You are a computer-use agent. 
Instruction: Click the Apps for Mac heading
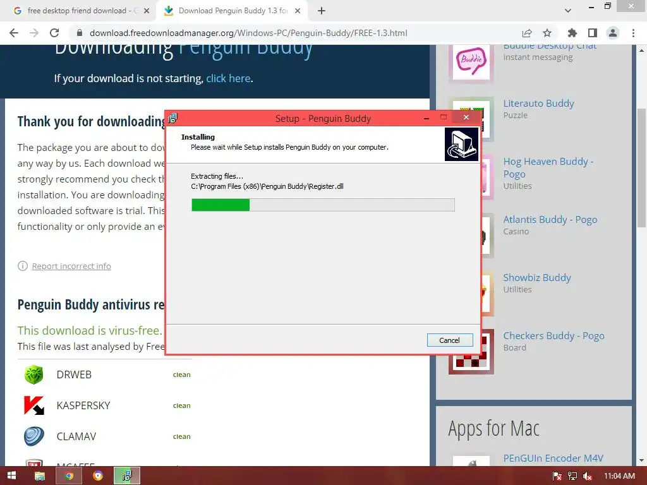tap(494, 428)
